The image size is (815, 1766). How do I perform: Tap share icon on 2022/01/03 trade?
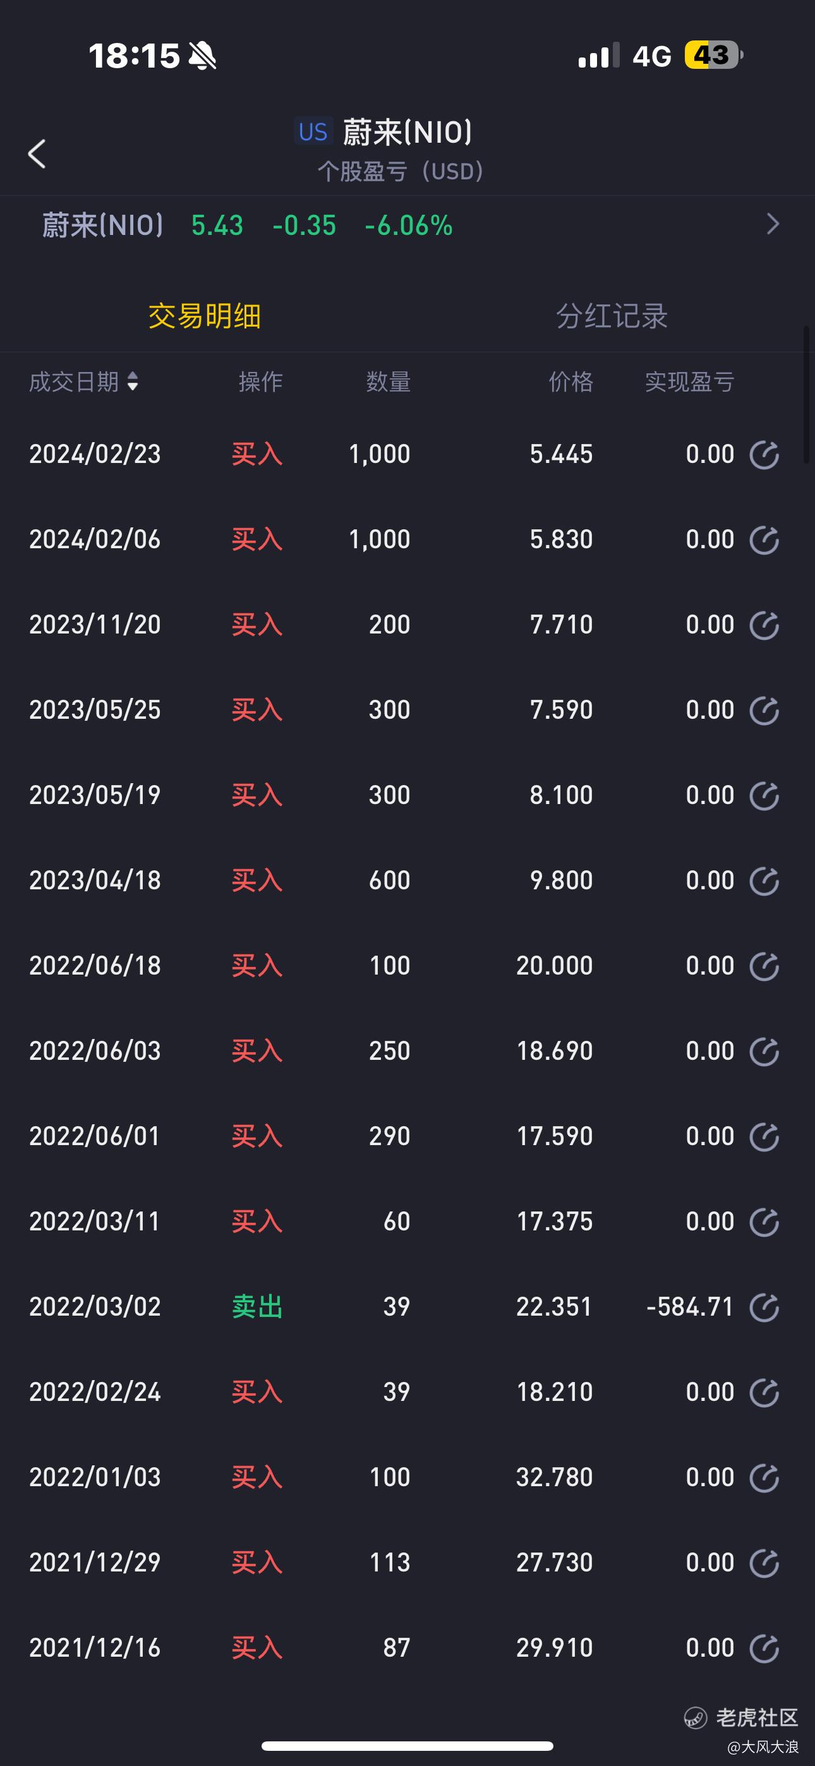(764, 1478)
